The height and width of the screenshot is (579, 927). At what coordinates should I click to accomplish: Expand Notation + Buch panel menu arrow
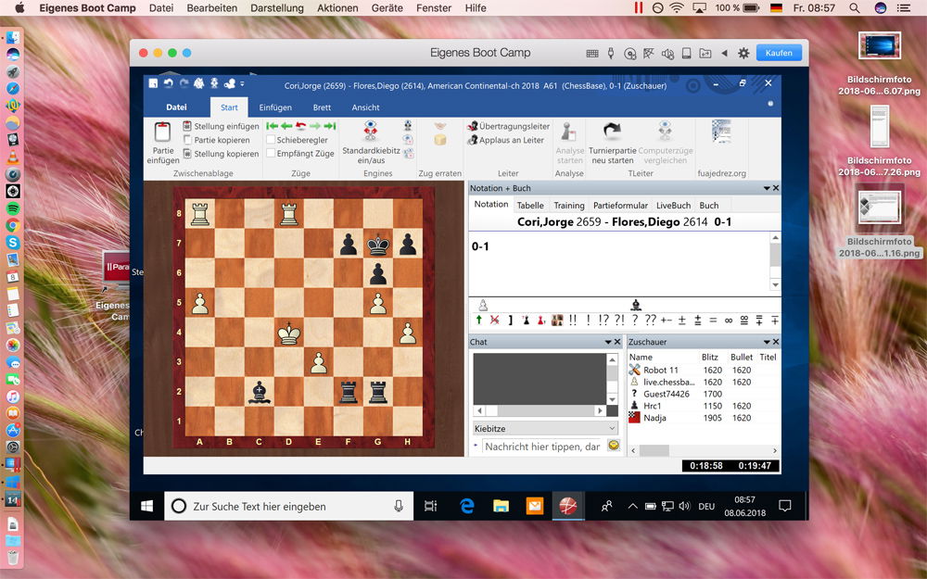[767, 188]
